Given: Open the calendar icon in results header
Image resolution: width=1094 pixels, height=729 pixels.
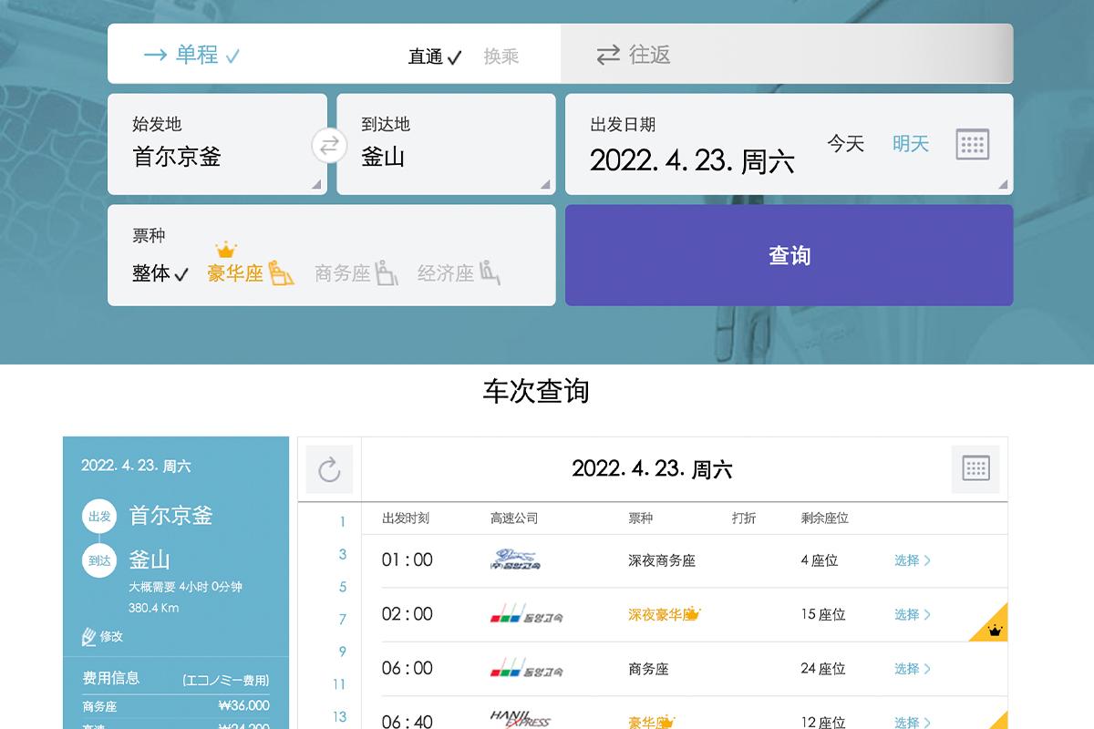Looking at the screenshot, I should (975, 468).
